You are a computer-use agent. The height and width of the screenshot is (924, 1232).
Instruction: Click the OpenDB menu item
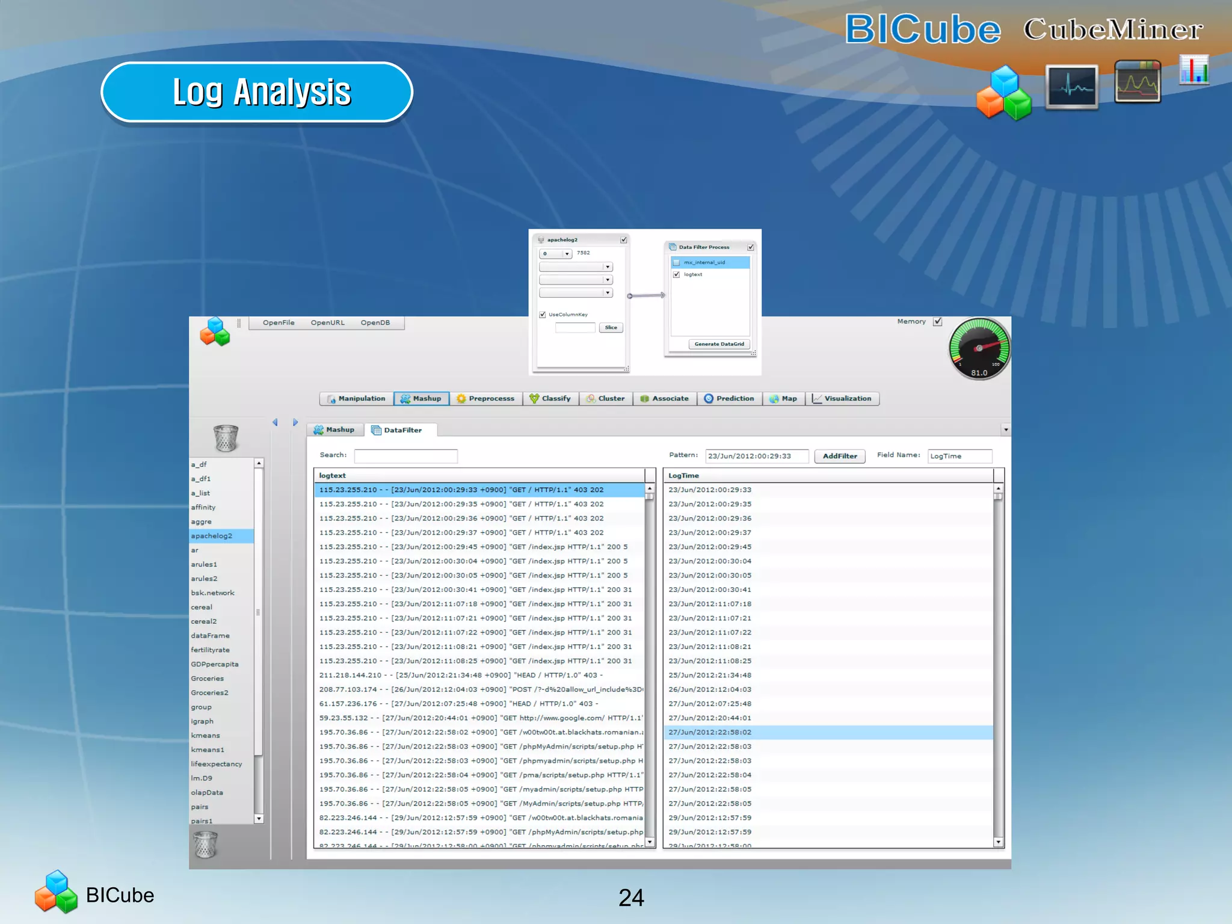point(375,322)
